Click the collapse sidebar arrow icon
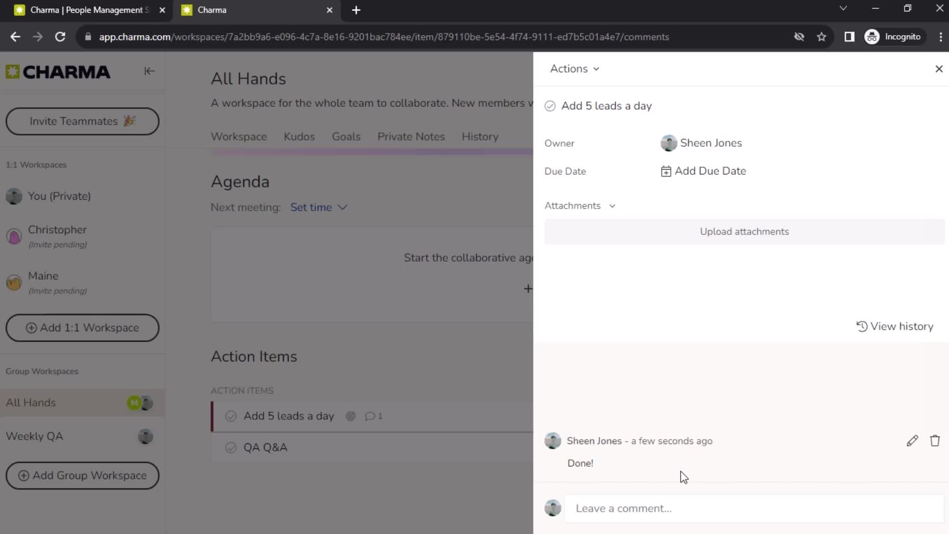Image resolution: width=949 pixels, height=534 pixels. click(149, 70)
